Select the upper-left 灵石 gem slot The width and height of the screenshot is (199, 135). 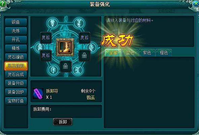pyautogui.click(x=46, y=38)
